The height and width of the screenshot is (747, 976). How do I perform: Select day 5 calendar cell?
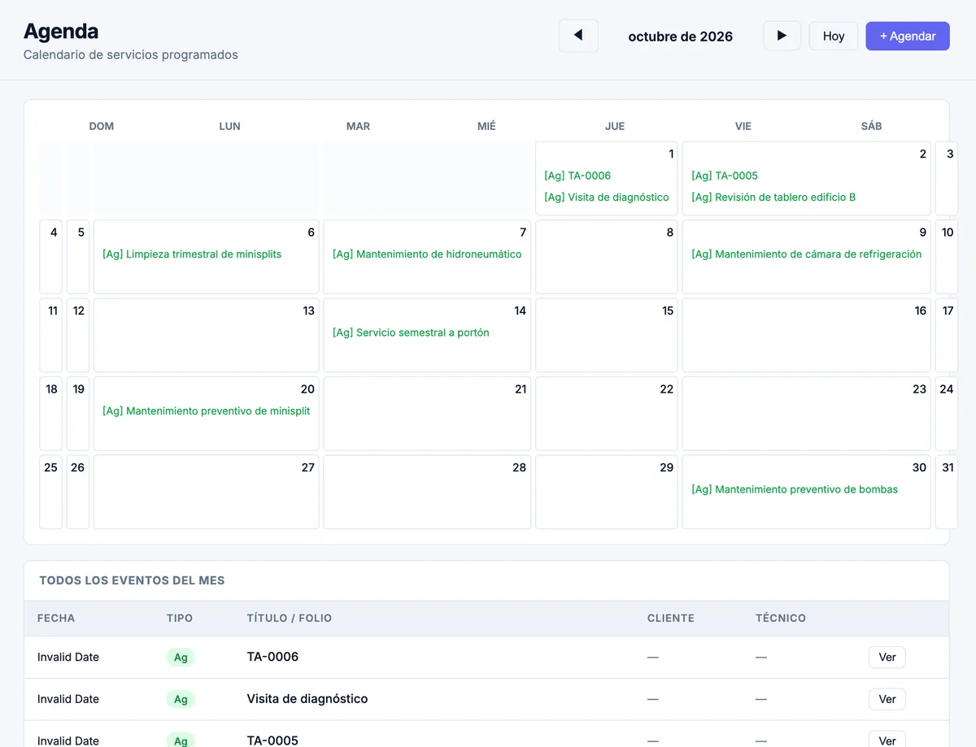pyautogui.click(x=78, y=257)
